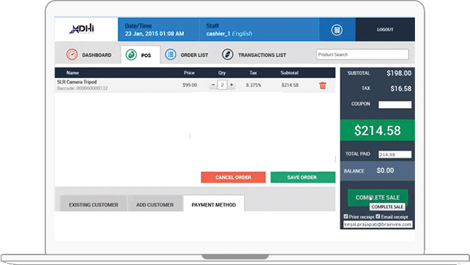470x265 pixels.
Task: Click the green POS icon
Action: (131, 55)
